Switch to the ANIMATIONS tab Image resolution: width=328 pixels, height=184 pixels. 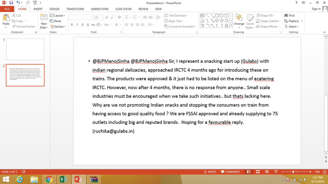pos(99,9)
